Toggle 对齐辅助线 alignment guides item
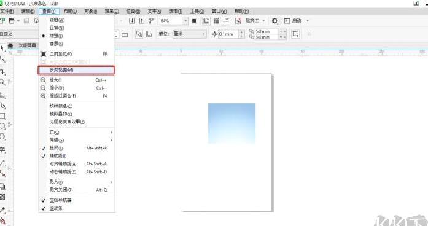 coord(76,164)
